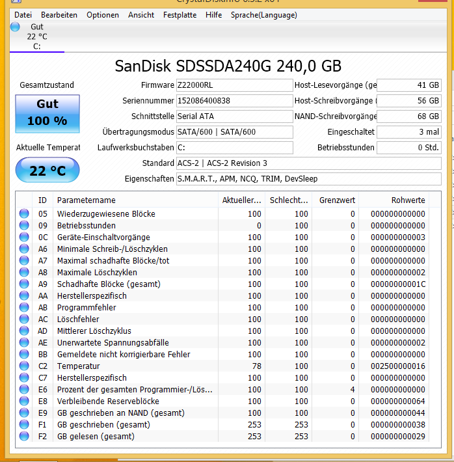The height and width of the screenshot is (462, 454).
Task: Click the Grenzwert column header
Action: click(336, 200)
